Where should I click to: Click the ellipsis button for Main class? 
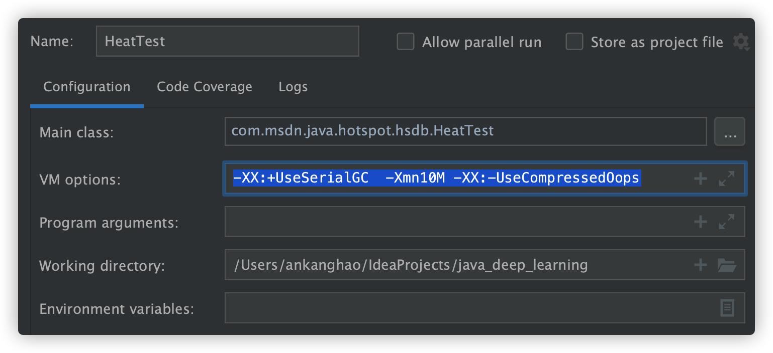[730, 132]
